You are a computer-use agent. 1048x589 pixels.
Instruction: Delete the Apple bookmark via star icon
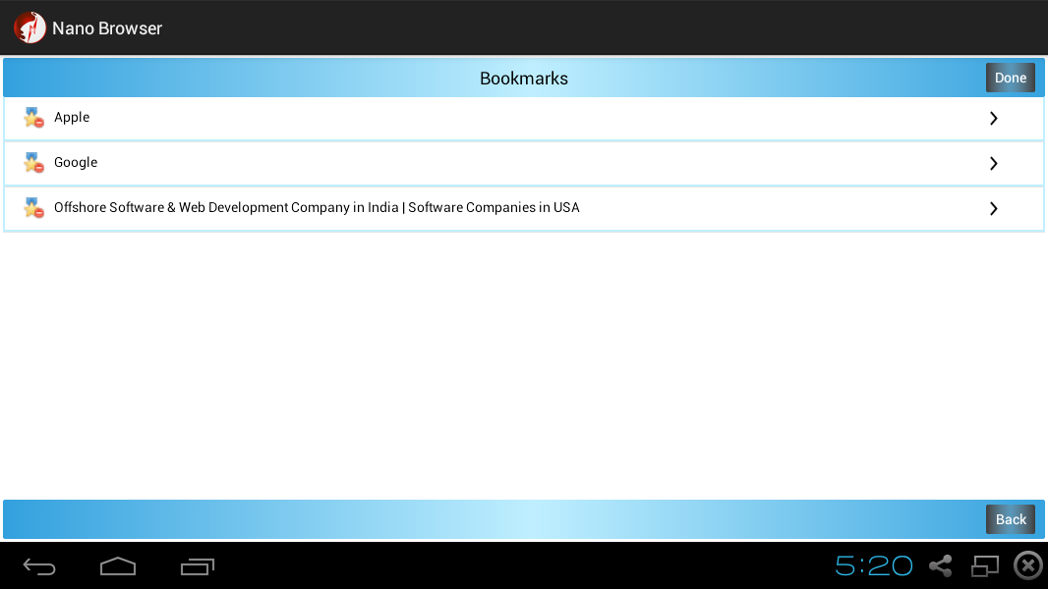pyautogui.click(x=33, y=118)
